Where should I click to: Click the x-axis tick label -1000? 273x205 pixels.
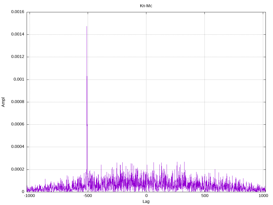tap(29, 196)
